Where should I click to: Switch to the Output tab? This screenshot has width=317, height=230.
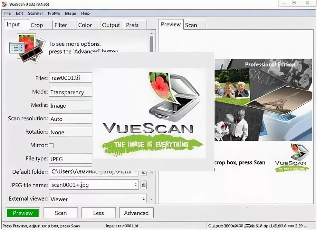click(112, 25)
